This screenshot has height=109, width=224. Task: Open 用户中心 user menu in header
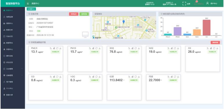pyautogui.click(x=212, y=3)
